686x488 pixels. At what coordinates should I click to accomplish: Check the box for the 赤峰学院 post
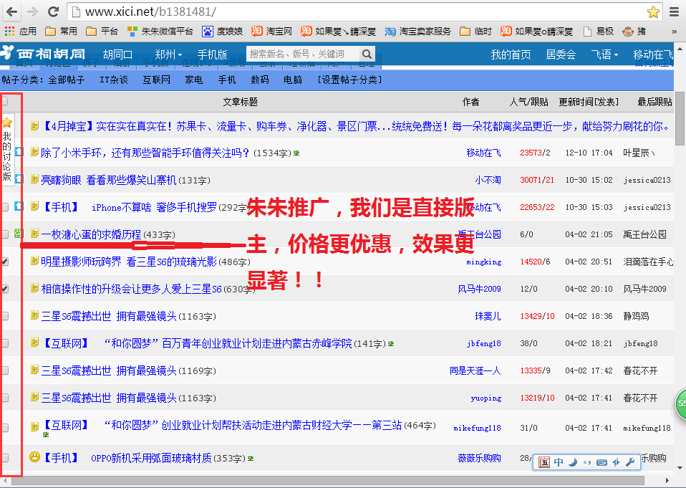point(4,343)
